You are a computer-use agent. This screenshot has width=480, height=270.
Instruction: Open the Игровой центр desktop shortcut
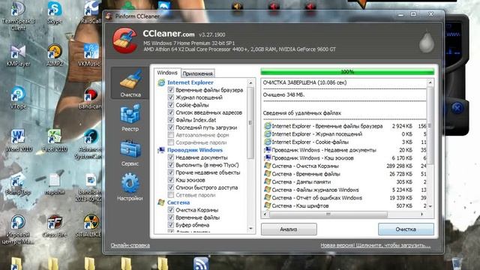point(18,229)
